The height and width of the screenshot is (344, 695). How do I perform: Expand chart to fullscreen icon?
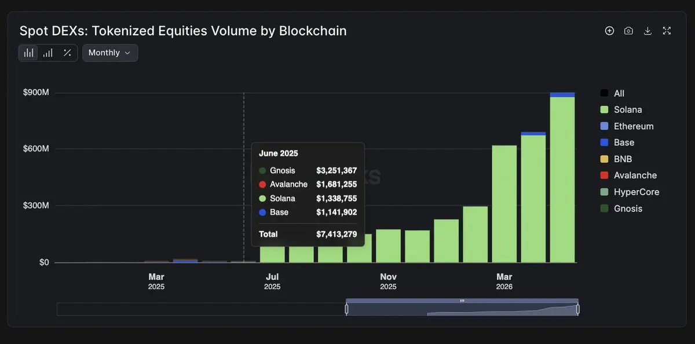tap(667, 31)
